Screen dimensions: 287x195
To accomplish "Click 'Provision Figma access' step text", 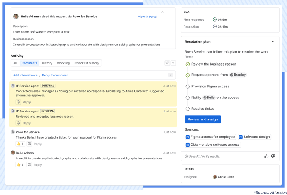I will pyautogui.click(x=210, y=86).
